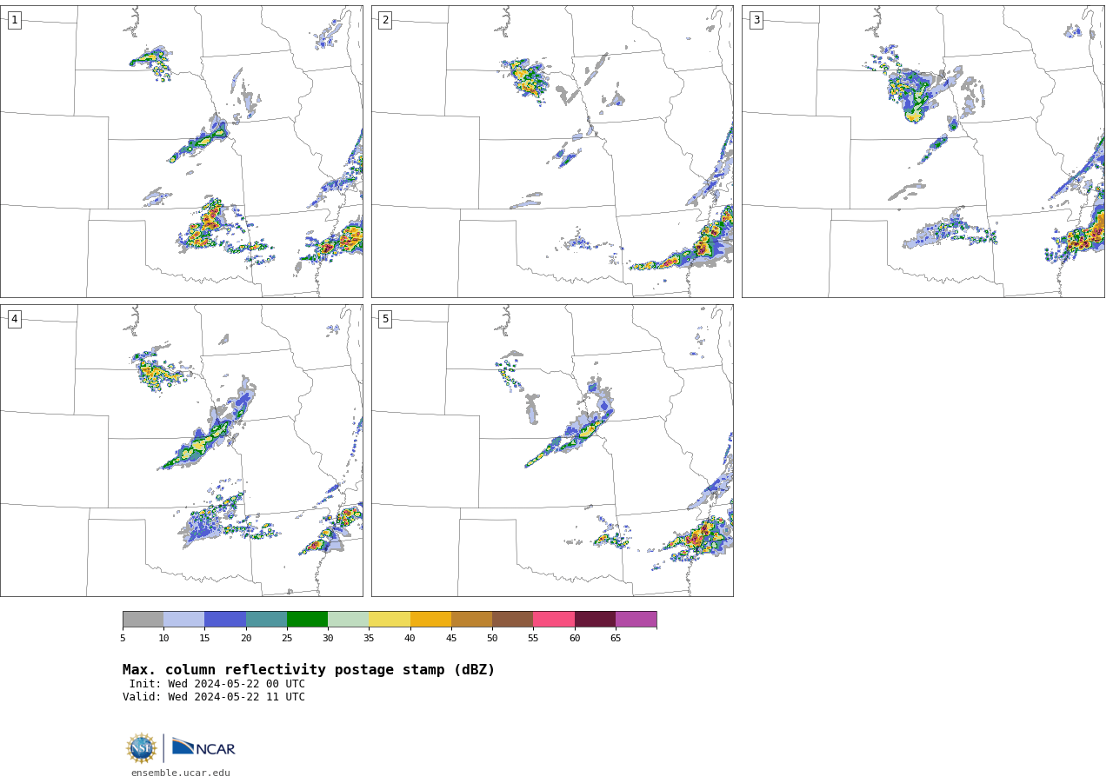Screen dimensions: 1113x783
Task: Select the dark green 25-30 dBZ swatch
Action: (307, 619)
